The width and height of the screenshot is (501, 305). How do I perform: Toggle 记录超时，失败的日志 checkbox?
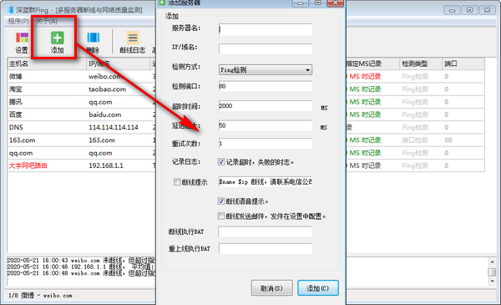[221, 162]
